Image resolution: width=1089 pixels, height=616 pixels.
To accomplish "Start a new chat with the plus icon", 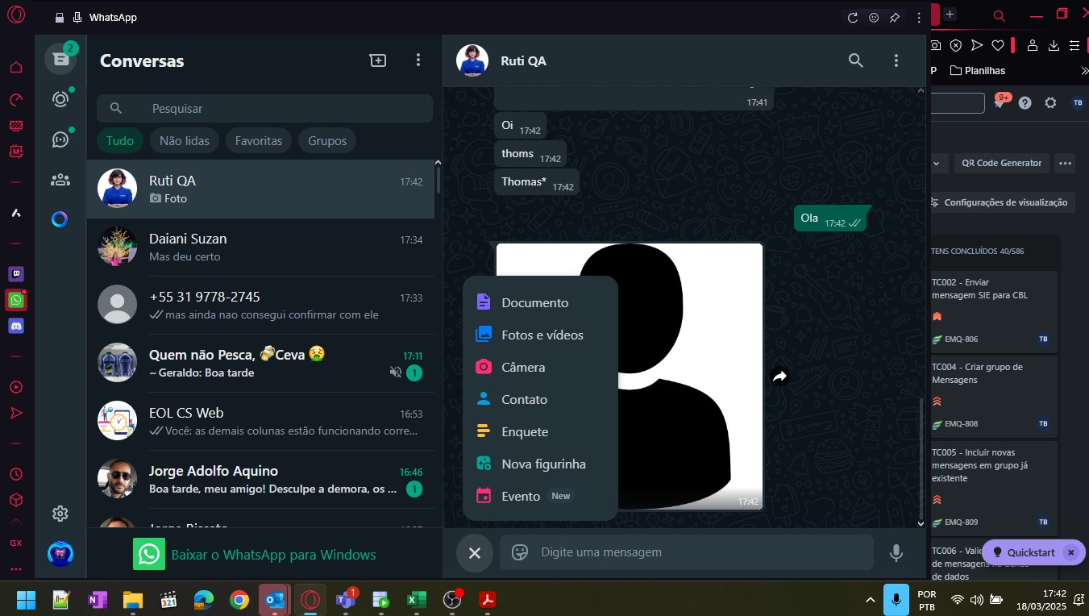I will [x=378, y=60].
